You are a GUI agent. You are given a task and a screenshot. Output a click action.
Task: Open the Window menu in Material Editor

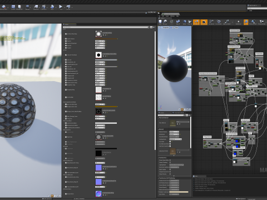pyautogui.click(x=172, y=16)
